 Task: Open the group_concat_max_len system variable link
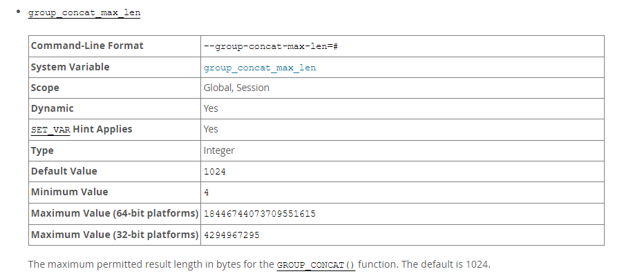259,68
